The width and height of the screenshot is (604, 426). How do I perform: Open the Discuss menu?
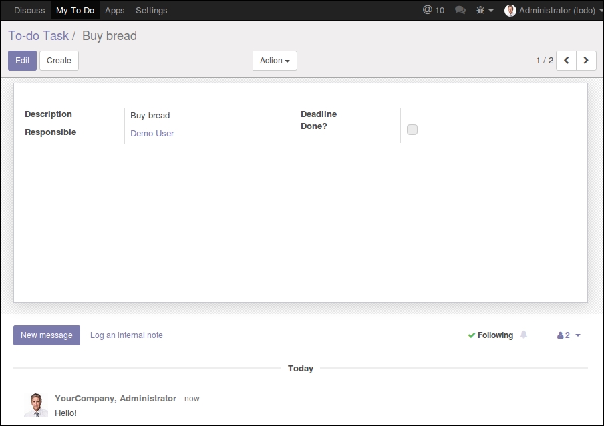point(29,11)
